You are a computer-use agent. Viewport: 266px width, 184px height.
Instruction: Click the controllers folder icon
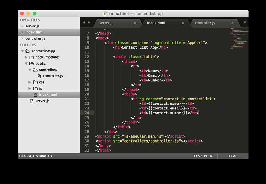35,70
